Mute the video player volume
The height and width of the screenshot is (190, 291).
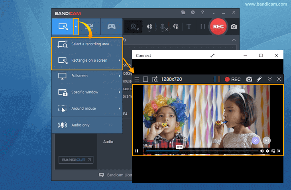click(x=262, y=151)
